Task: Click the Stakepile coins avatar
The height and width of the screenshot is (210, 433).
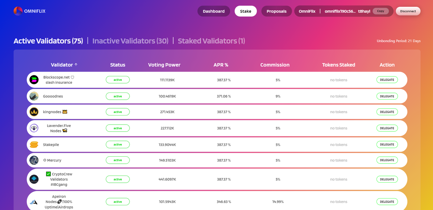Action: (34, 145)
